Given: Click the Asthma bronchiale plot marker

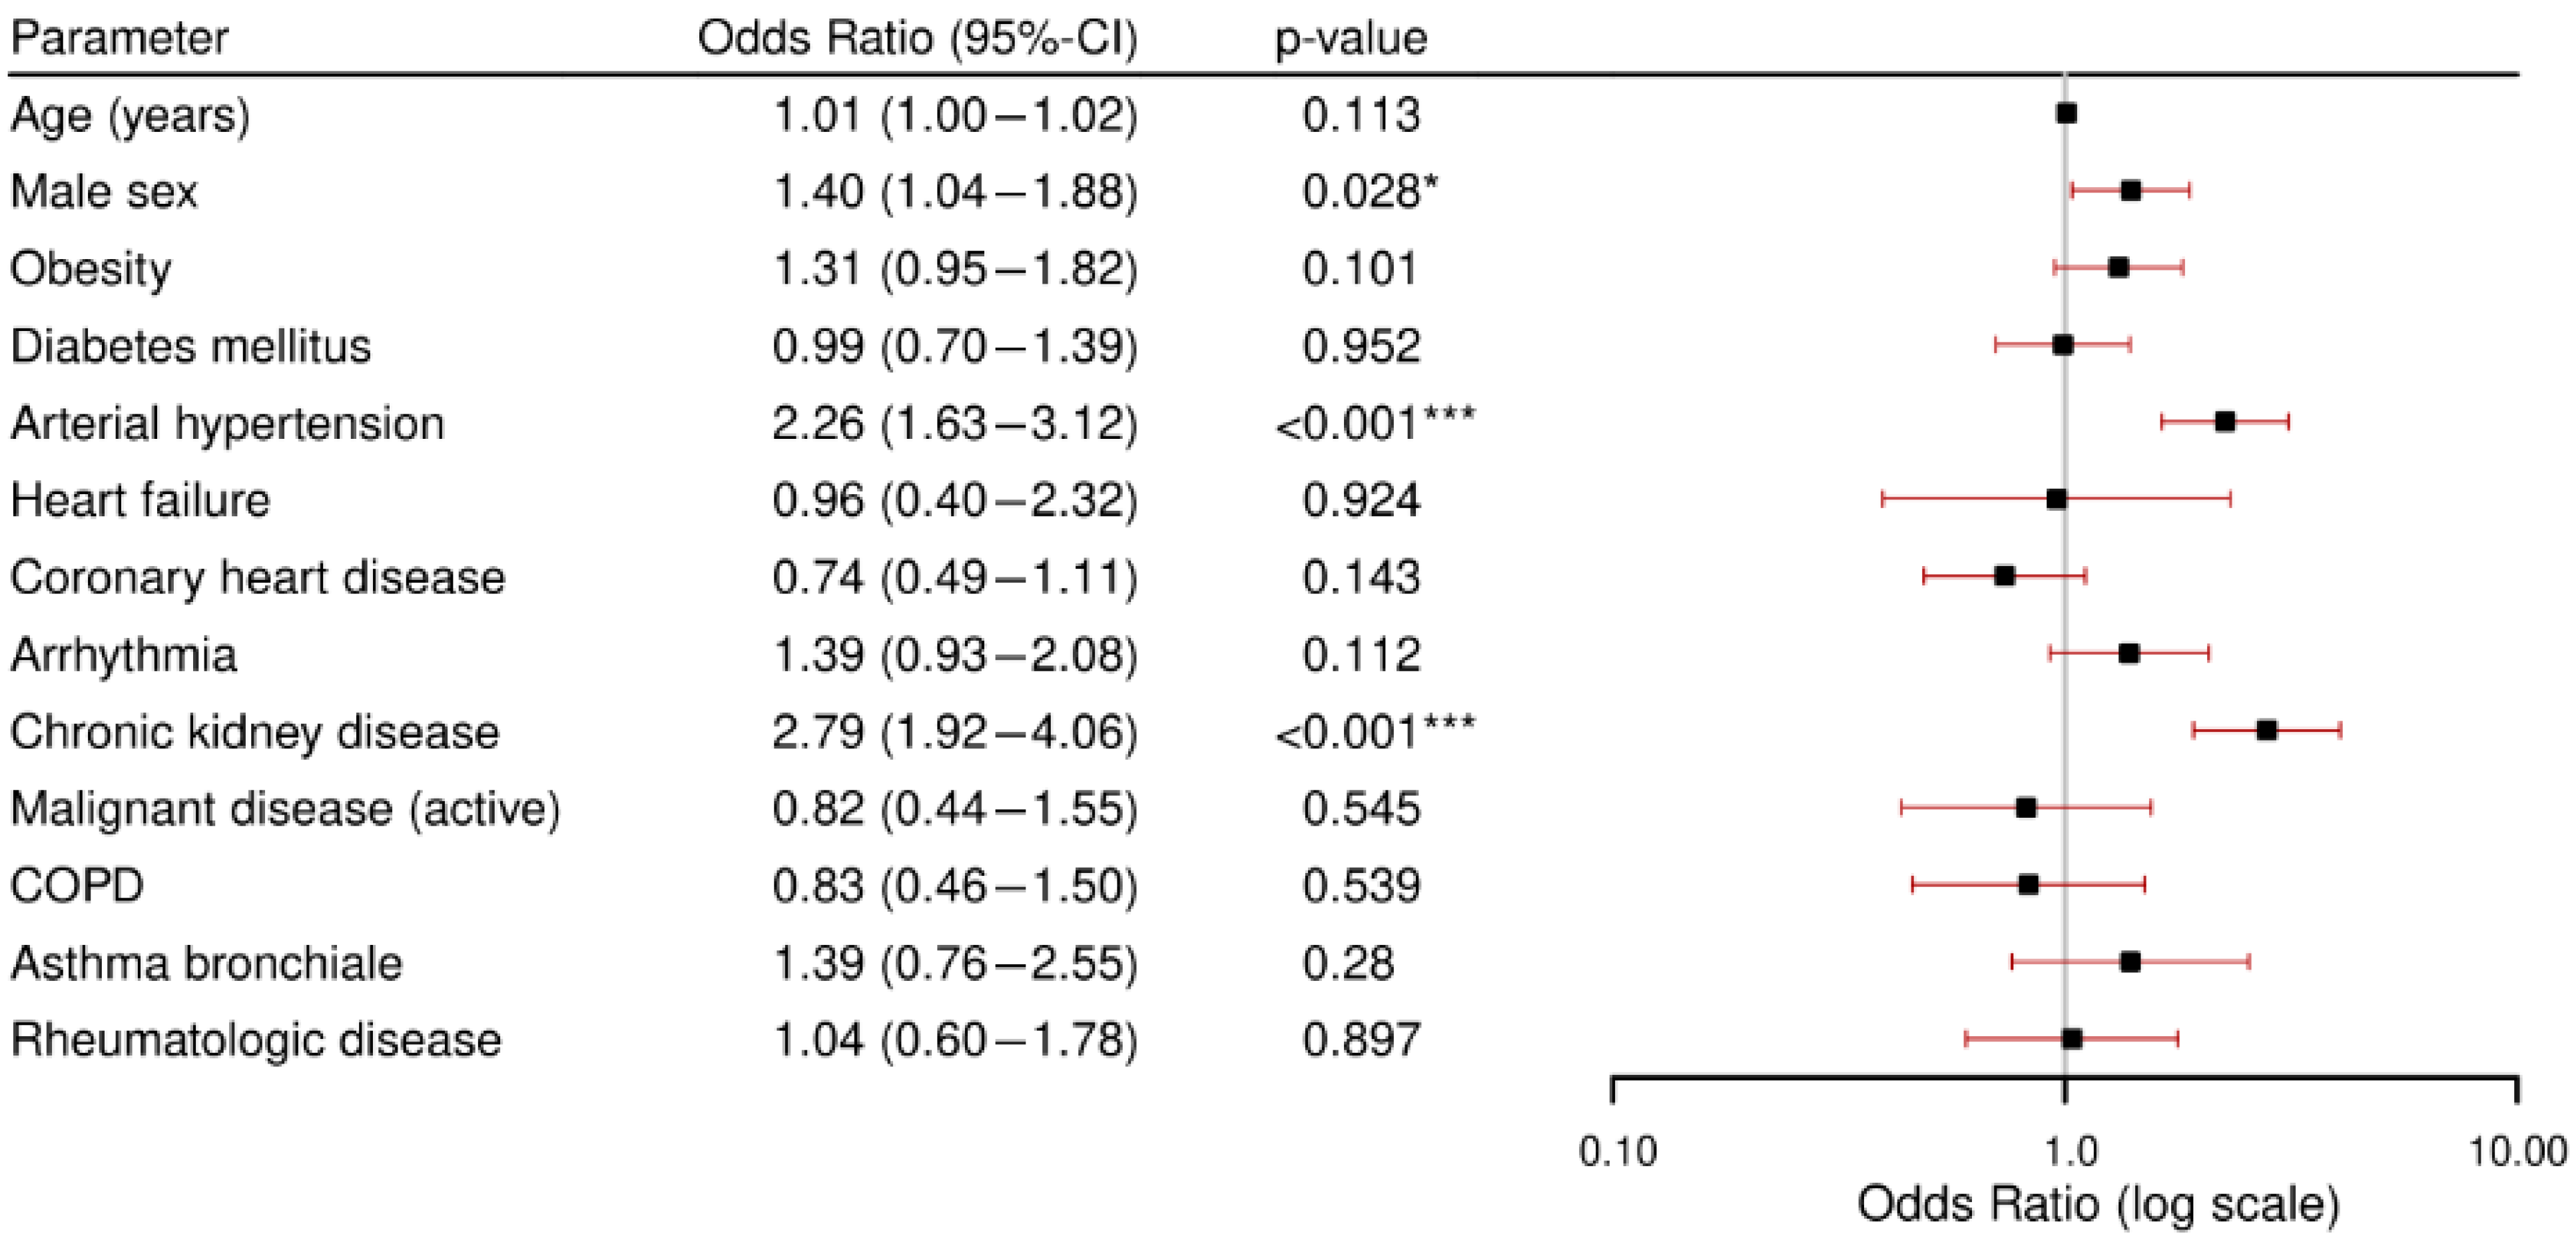Looking at the screenshot, I should coord(2130,962).
